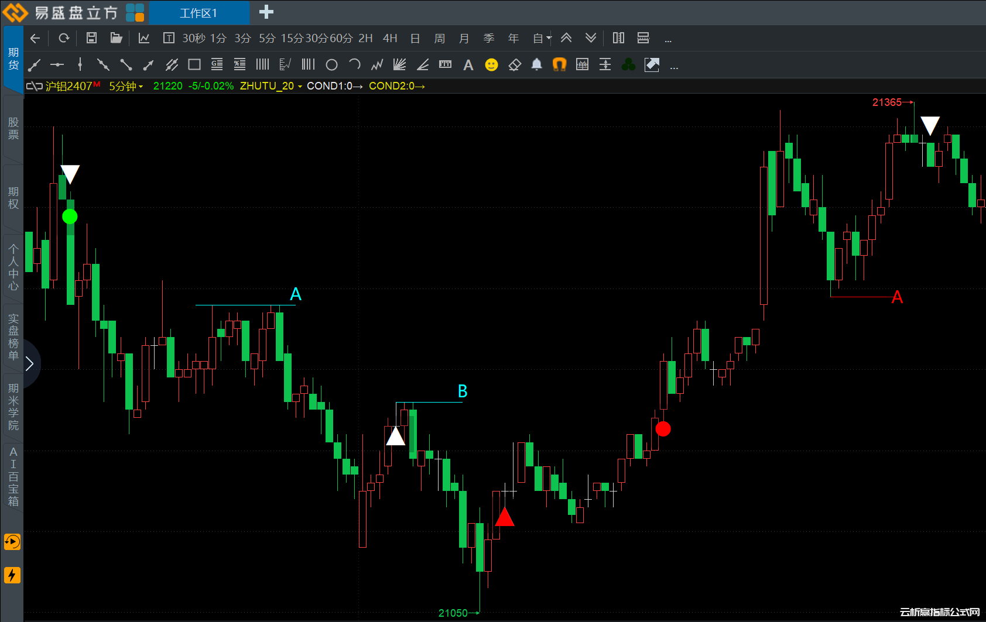Insert a smiley emoji marker
This screenshot has height=622, width=986.
492,65
